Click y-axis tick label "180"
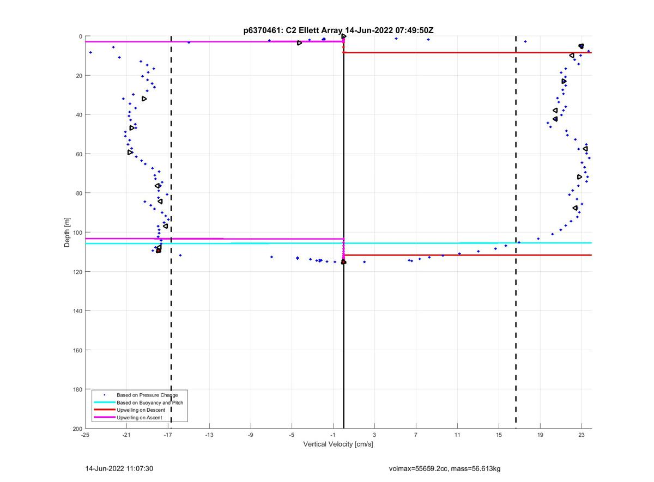Image resolution: width=654 pixels, height=482 pixels. pyautogui.click(x=77, y=389)
